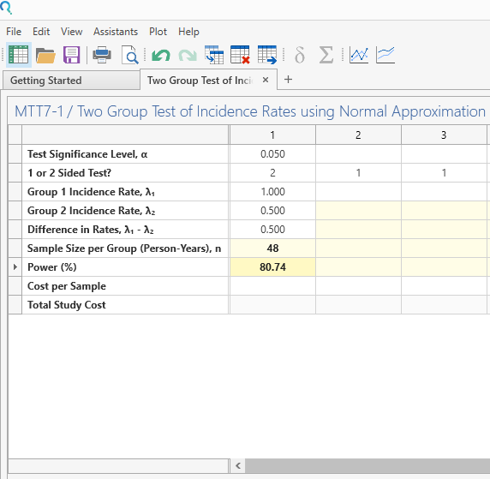
Task: Open the delta effect size assistant
Action: click(299, 55)
